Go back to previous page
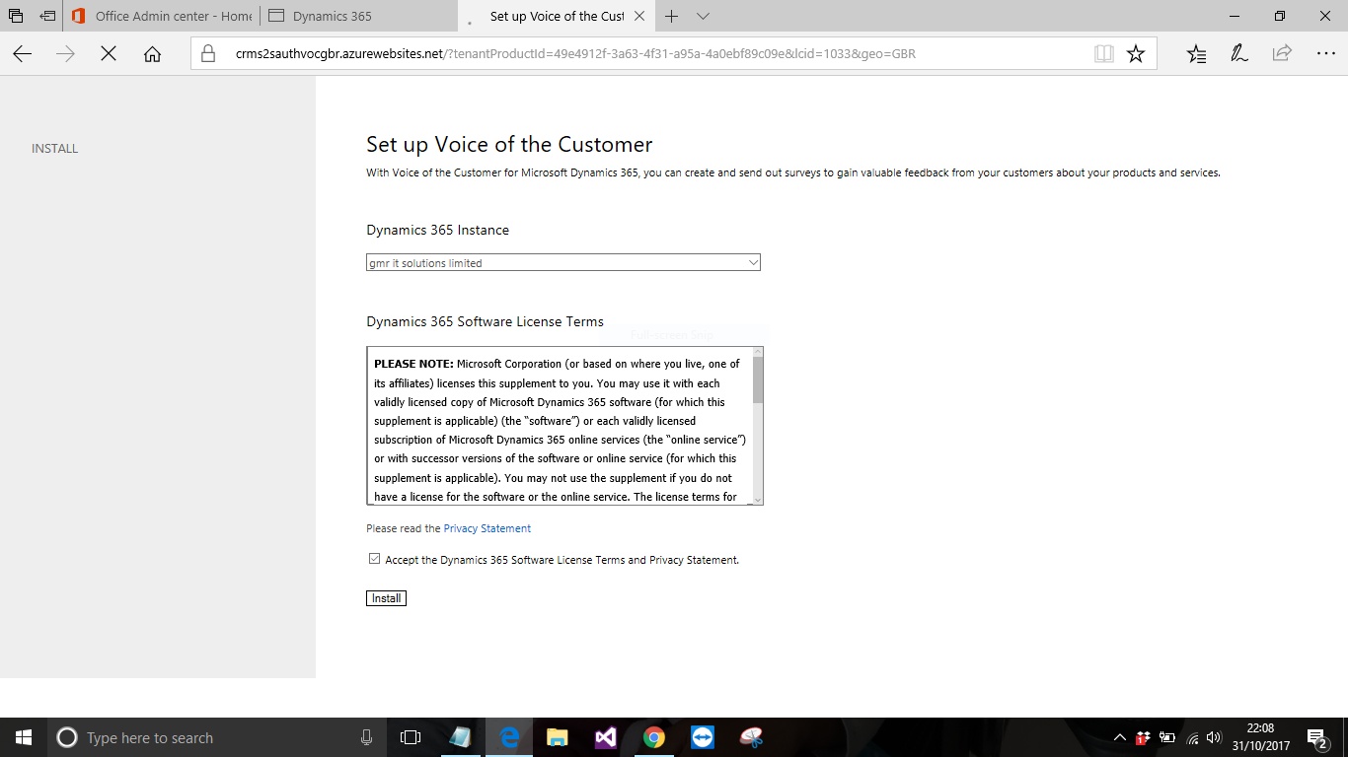 [x=22, y=53]
